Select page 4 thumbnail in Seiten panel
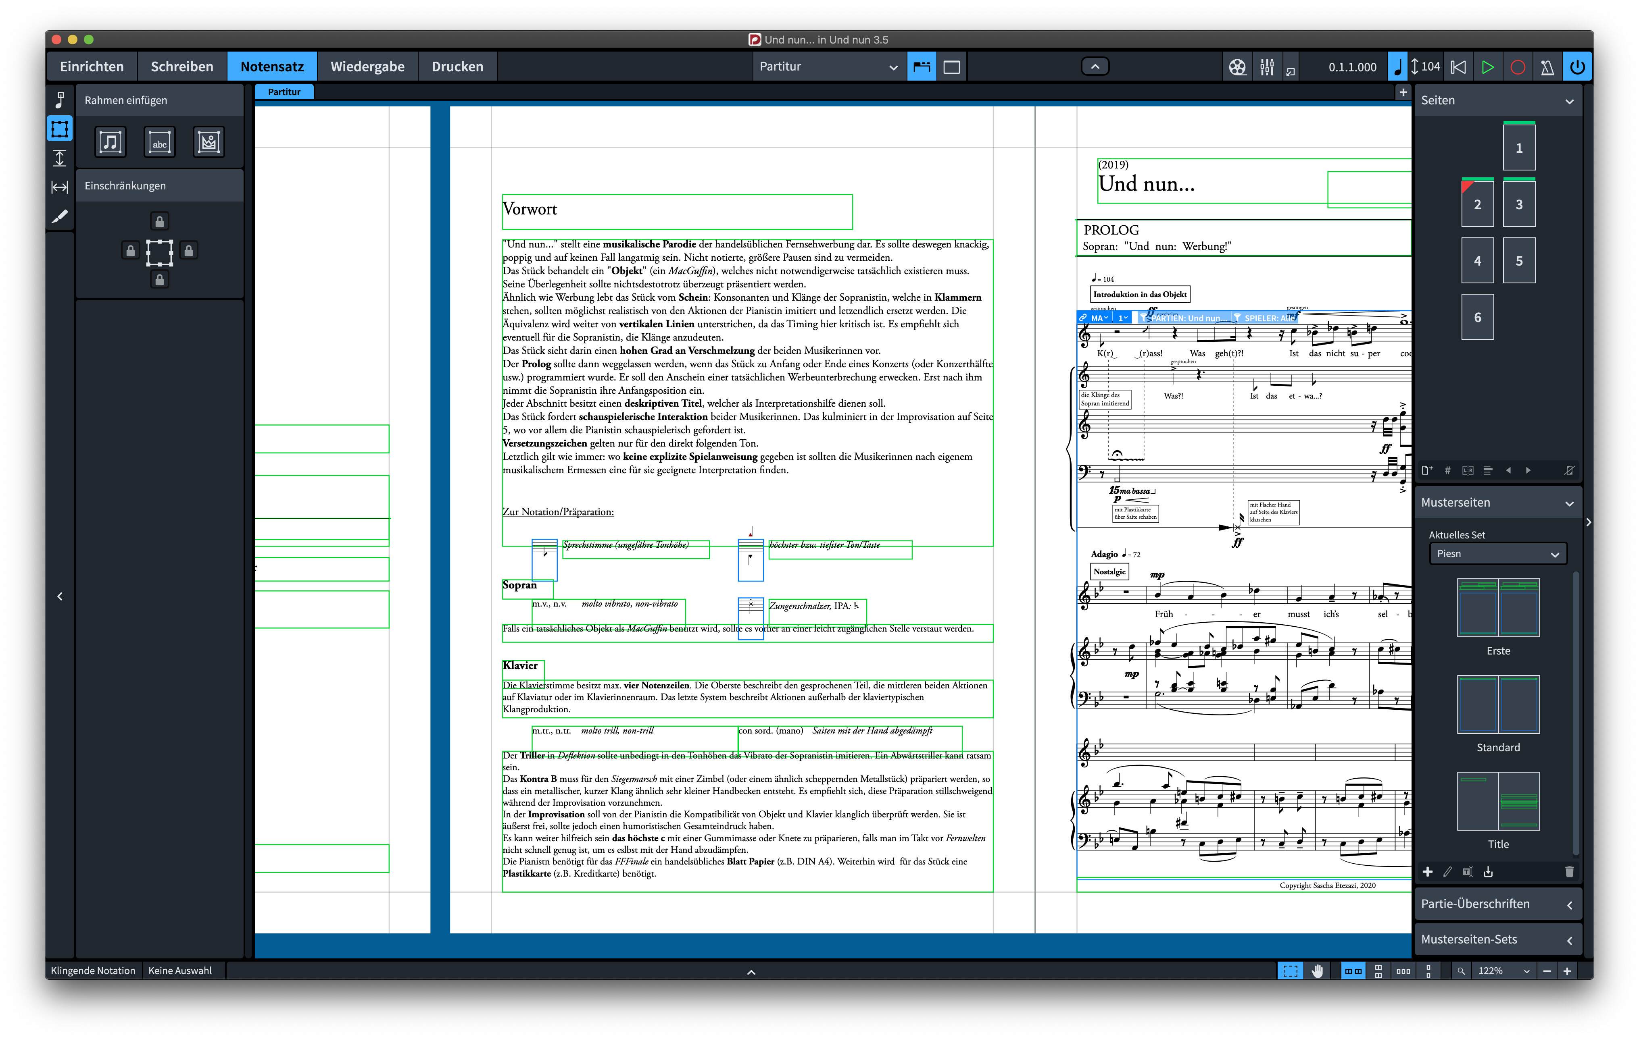Image resolution: width=1639 pixels, height=1039 pixels. [x=1477, y=260]
